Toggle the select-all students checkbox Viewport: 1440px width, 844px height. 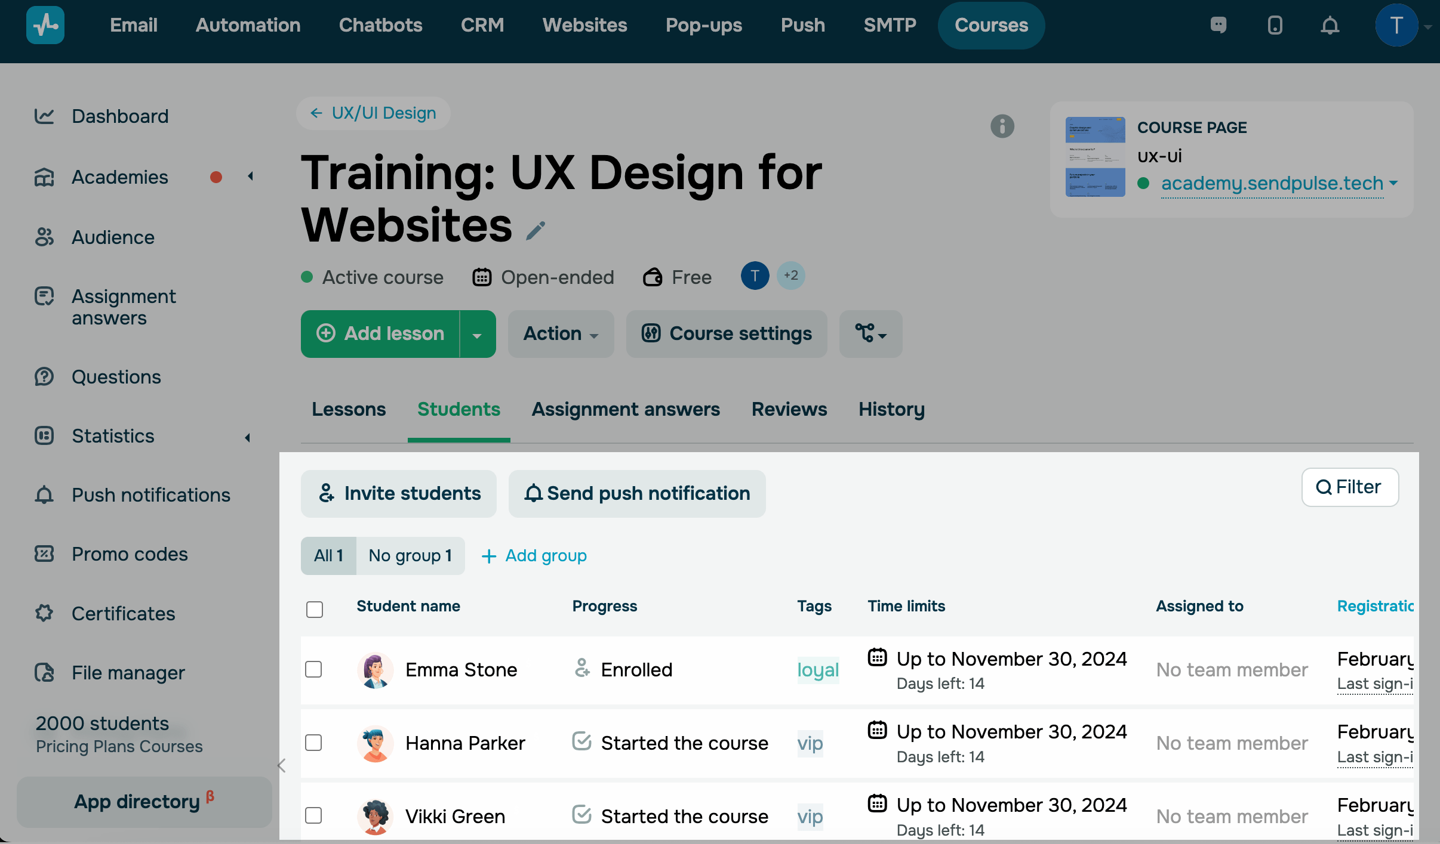pos(315,609)
